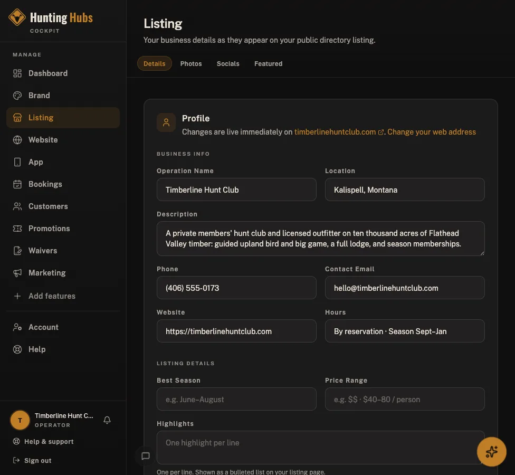Switch to the Details tab

point(155,63)
